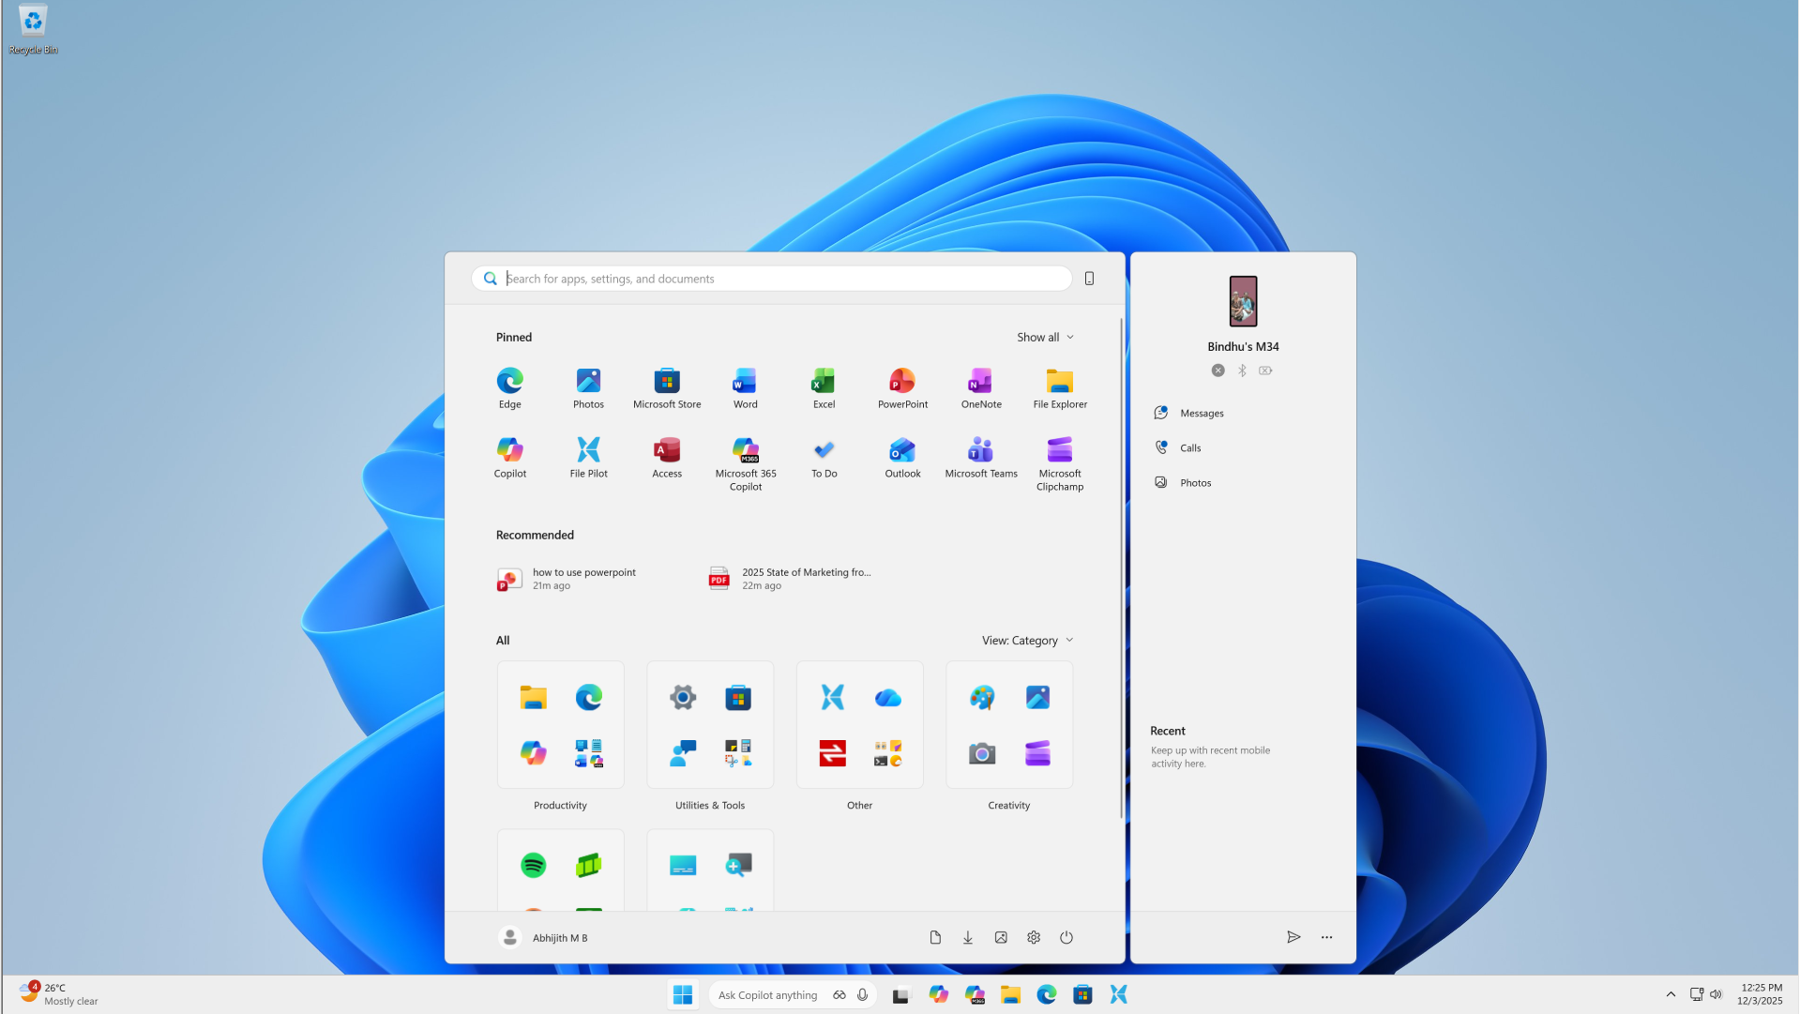Open the Documents shortcut near the profile name
Image resolution: width=1800 pixels, height=1014 pixels.
[935, 937]
